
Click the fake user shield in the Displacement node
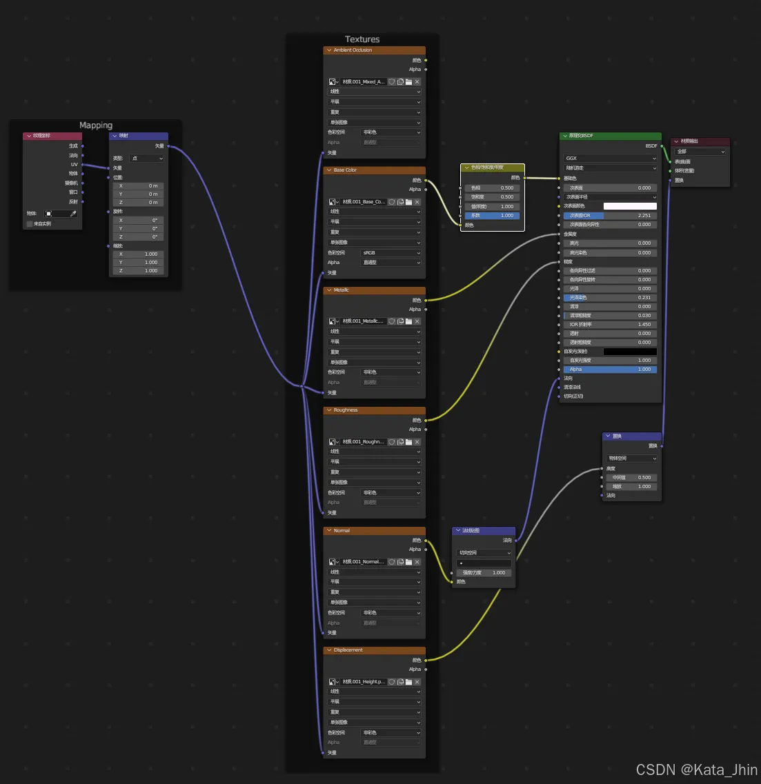(x=392, y=682)
